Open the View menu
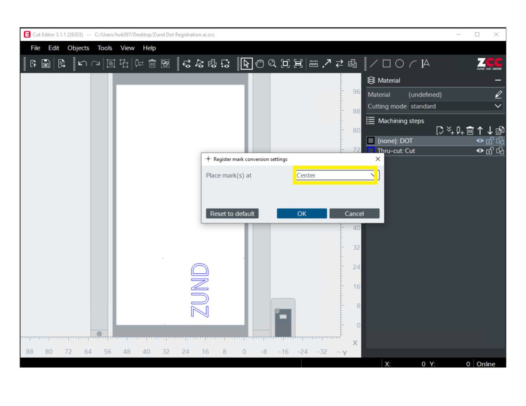This screenshot has width=526, height=406. click(128, 48)
